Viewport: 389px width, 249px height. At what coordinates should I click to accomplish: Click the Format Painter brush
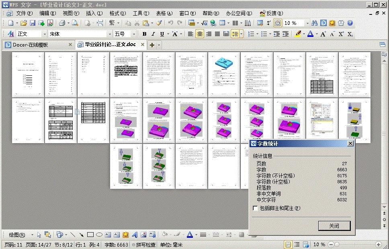coord(159,23)
